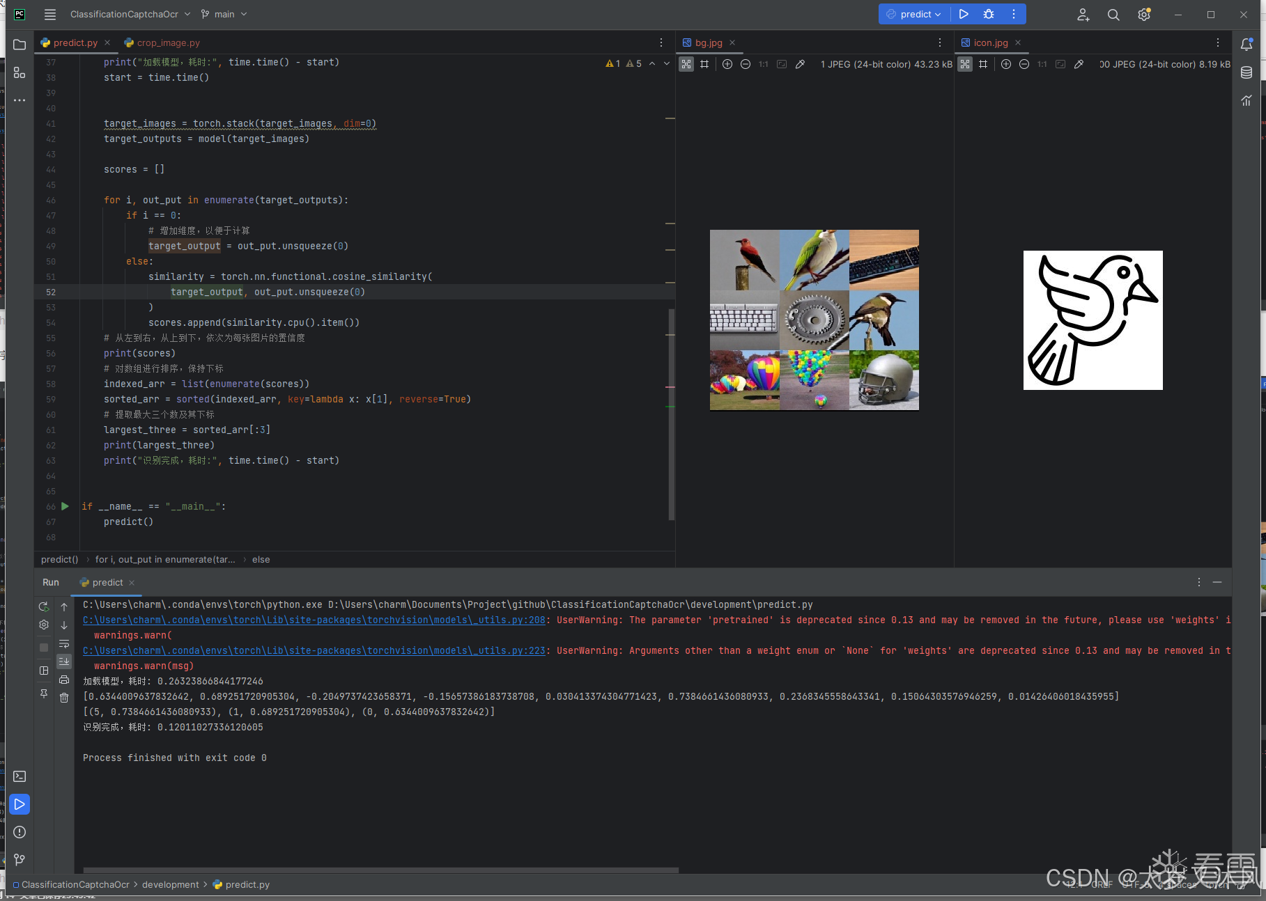The height and width of the screenshot is (901, 1266).
Task: Open IDE settings gear in title bar
Action: 1144,15
